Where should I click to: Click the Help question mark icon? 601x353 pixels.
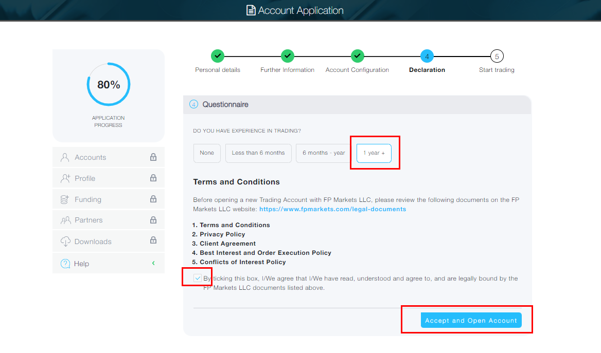65,264
